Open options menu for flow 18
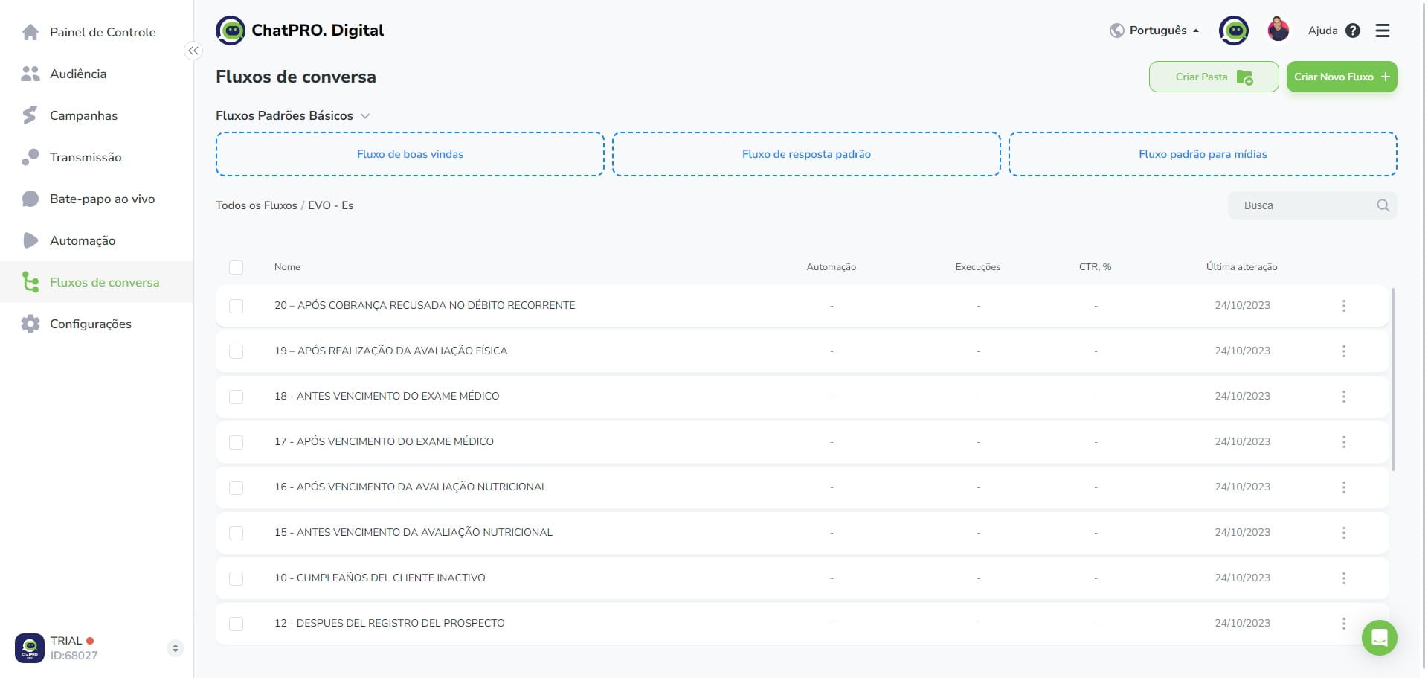Screen dimensions: 1428x678 click(1344, 397)
